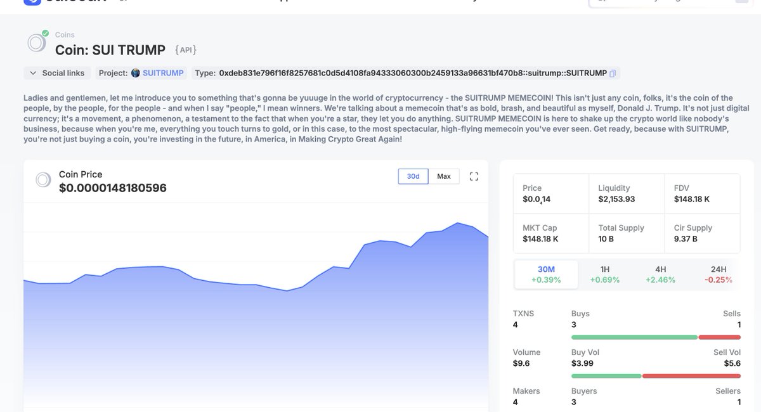761x412 pixels.
Task: Click the Buy Vol value $3.99
Action: pyautogui.click(x=582, y=363)
